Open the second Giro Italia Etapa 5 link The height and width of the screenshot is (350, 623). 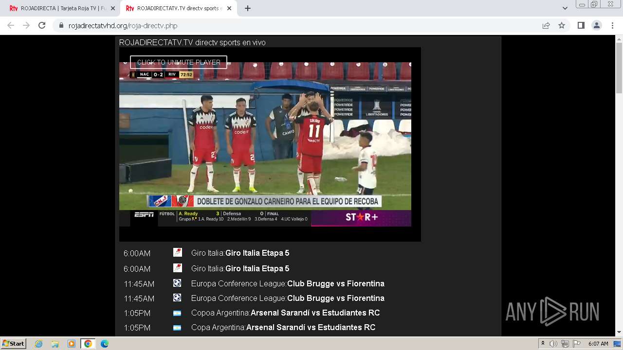coord(257,268)
